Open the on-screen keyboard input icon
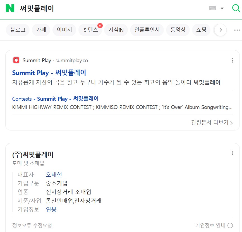 [x=213, y=8]
